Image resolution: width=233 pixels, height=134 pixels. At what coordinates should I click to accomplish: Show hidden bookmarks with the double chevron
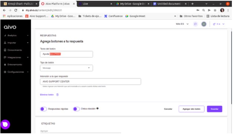coord(175,16)
